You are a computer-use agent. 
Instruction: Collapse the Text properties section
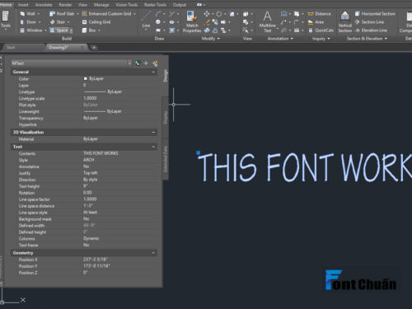point(153,147)
